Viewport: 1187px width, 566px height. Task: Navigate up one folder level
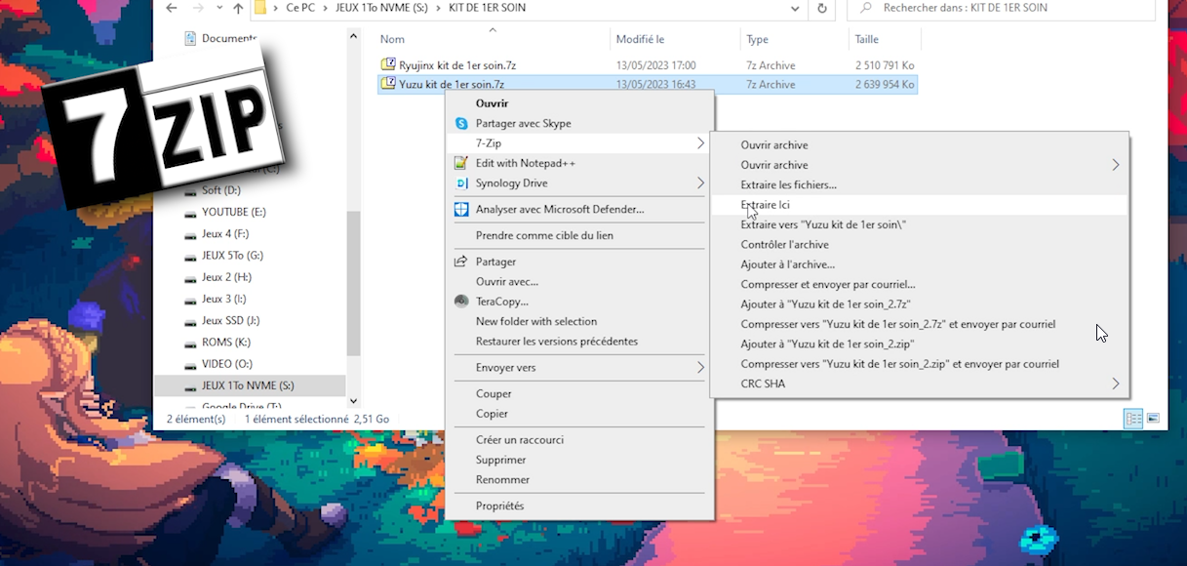pyautogui.click(x=238, y=9)
